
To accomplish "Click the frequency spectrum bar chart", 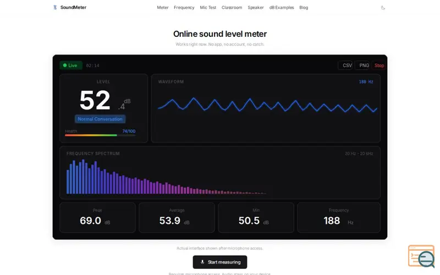I will point(166,177).
